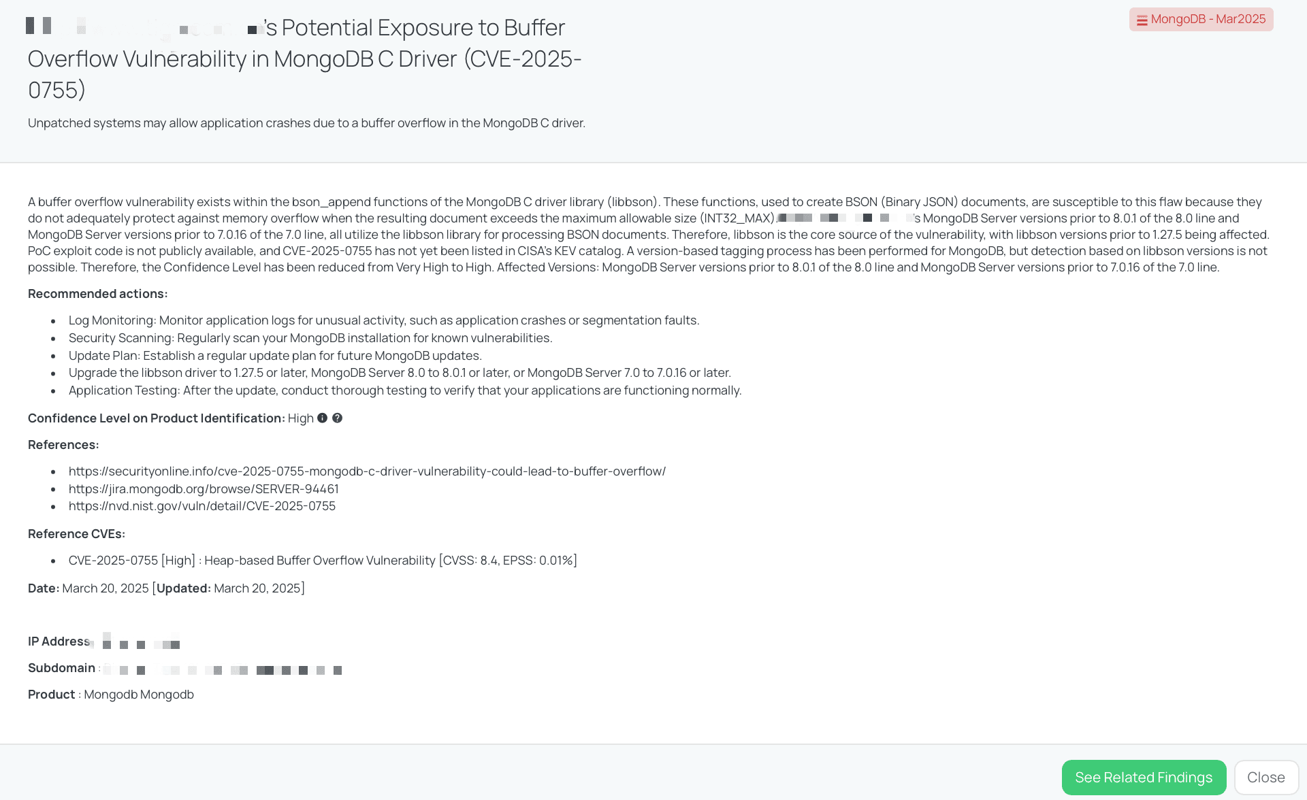Click the Buffer Overflow Vulnerability title heading

[x=304, y=59]
